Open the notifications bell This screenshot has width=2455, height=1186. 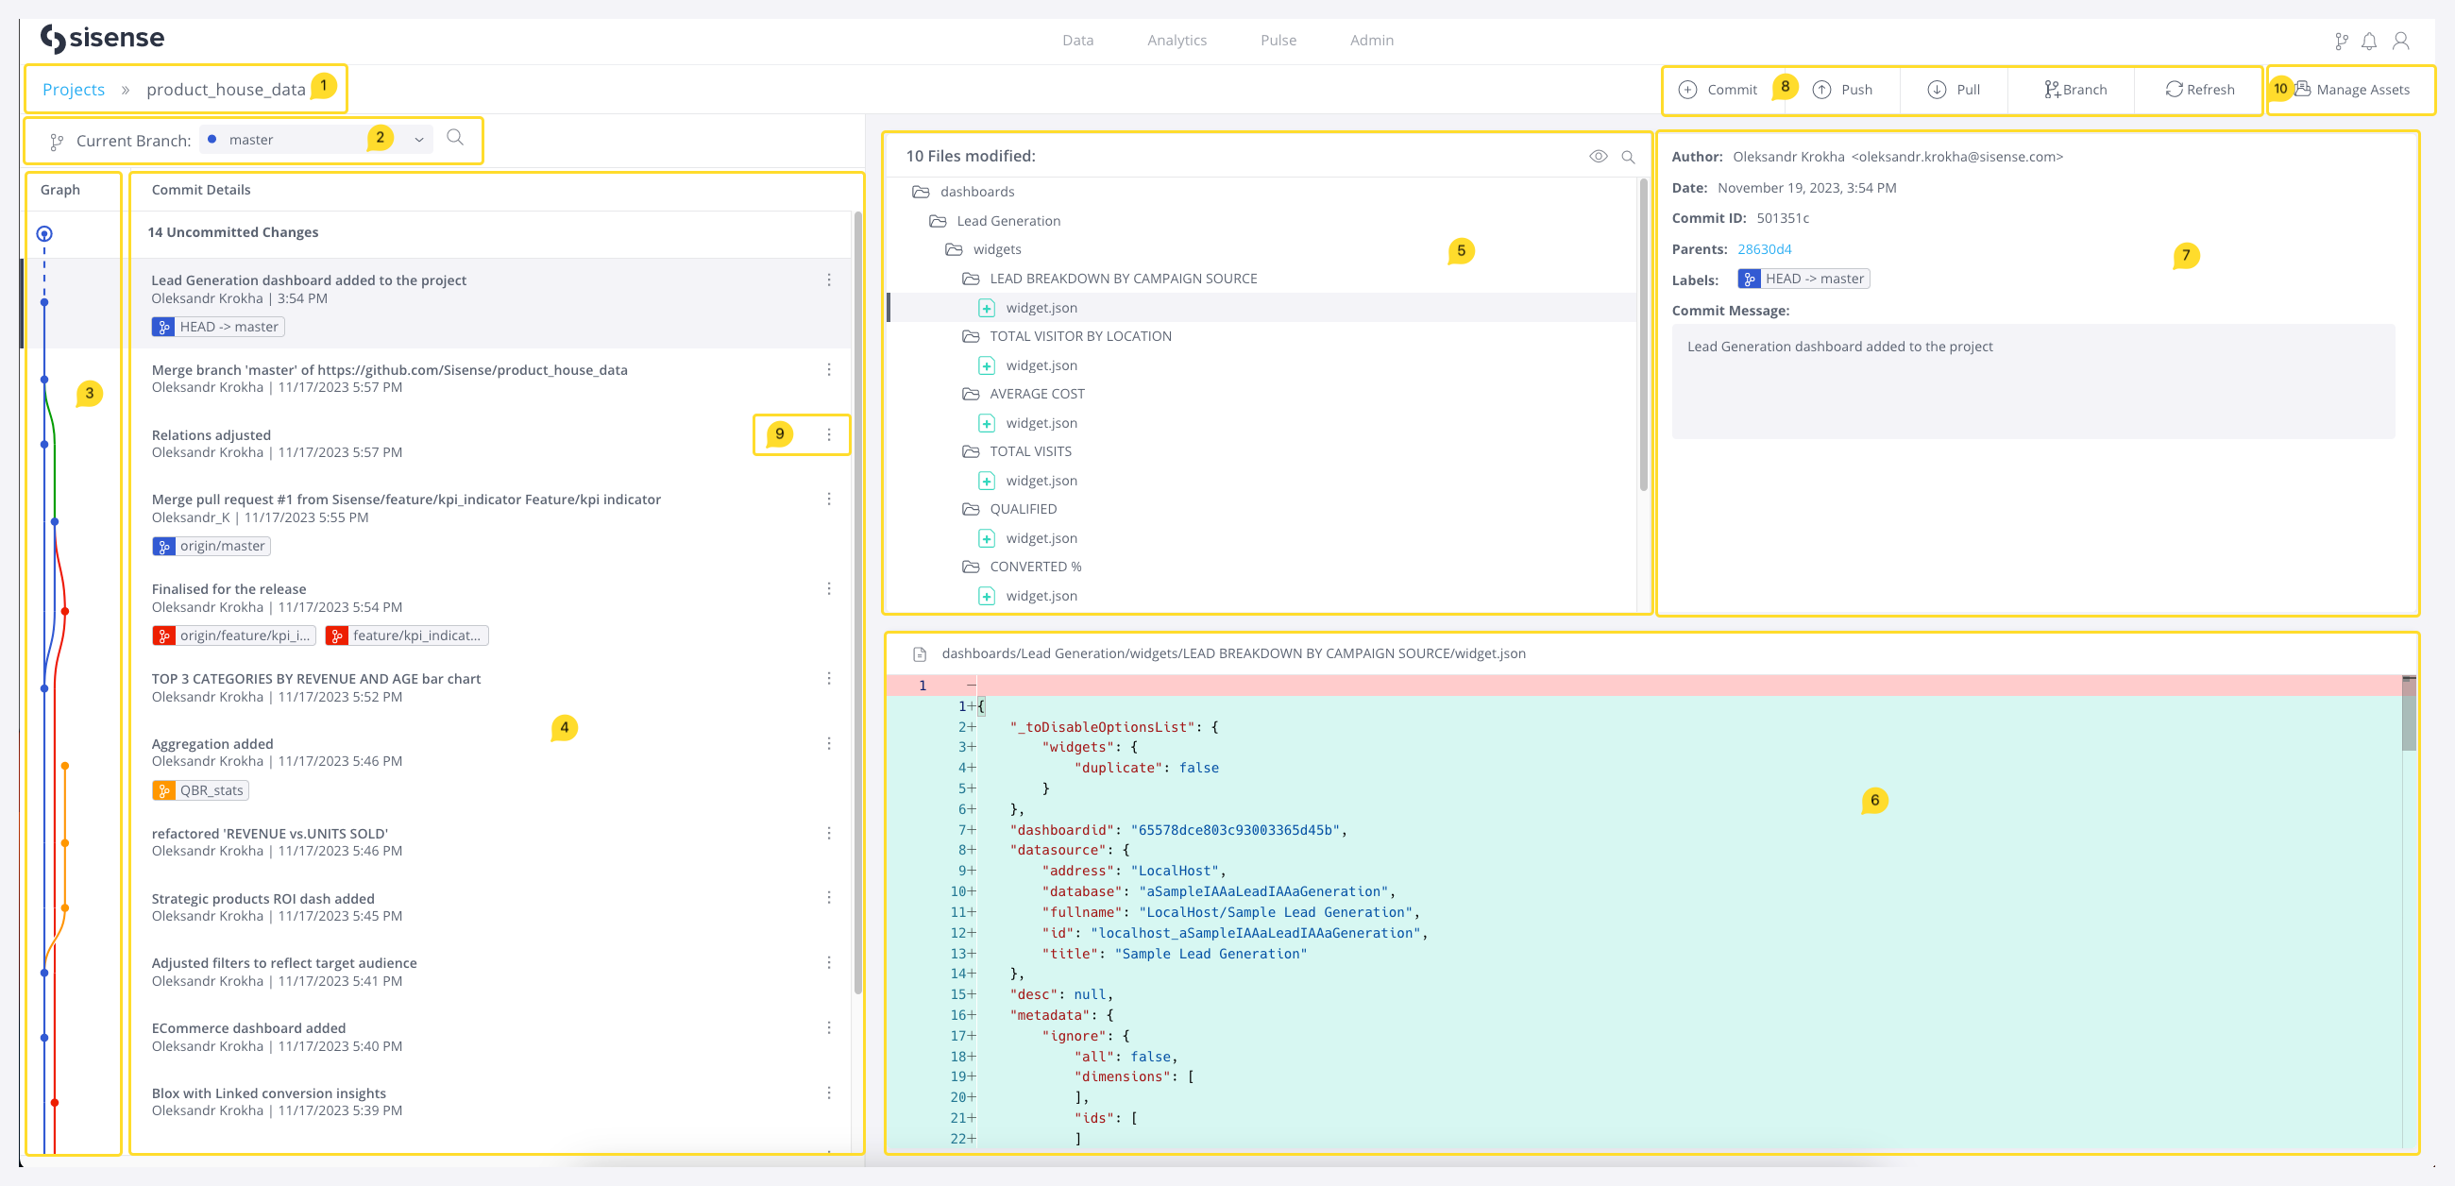(2369, 41)
